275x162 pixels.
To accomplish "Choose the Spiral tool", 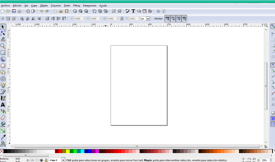I will click(3, 79).
